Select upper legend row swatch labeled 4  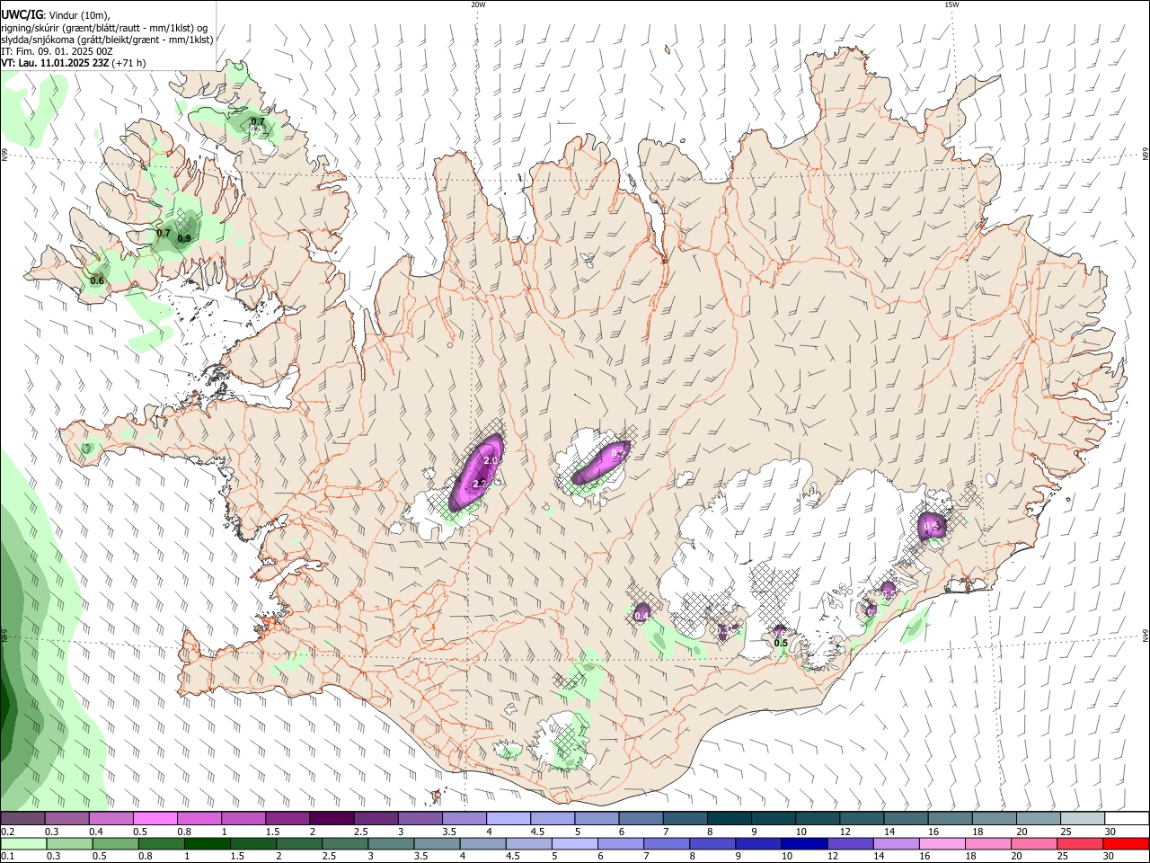point(508,819)
